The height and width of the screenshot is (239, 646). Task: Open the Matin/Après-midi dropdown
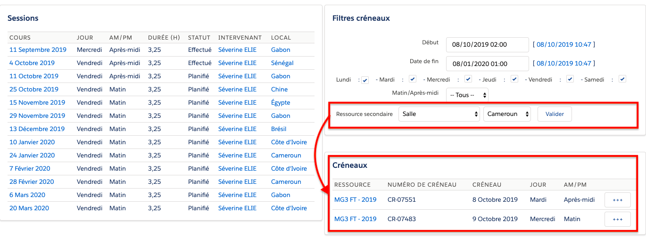click(467, 95)
